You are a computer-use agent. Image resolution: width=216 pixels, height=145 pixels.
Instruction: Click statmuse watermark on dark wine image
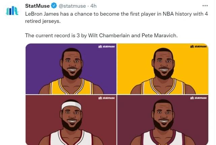(x=198, y=98)
